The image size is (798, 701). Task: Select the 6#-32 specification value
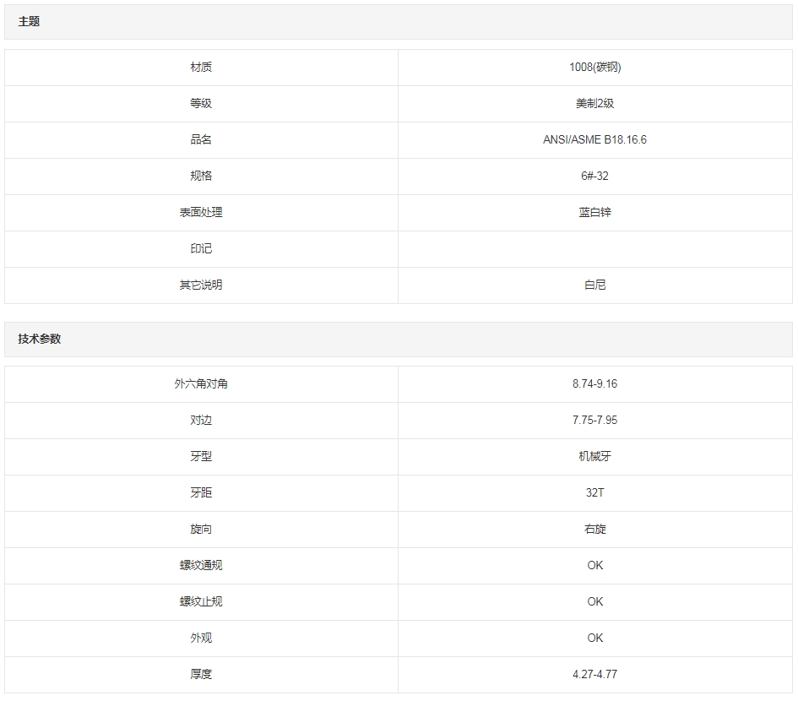pyautogui.click(x=594, y=177)
